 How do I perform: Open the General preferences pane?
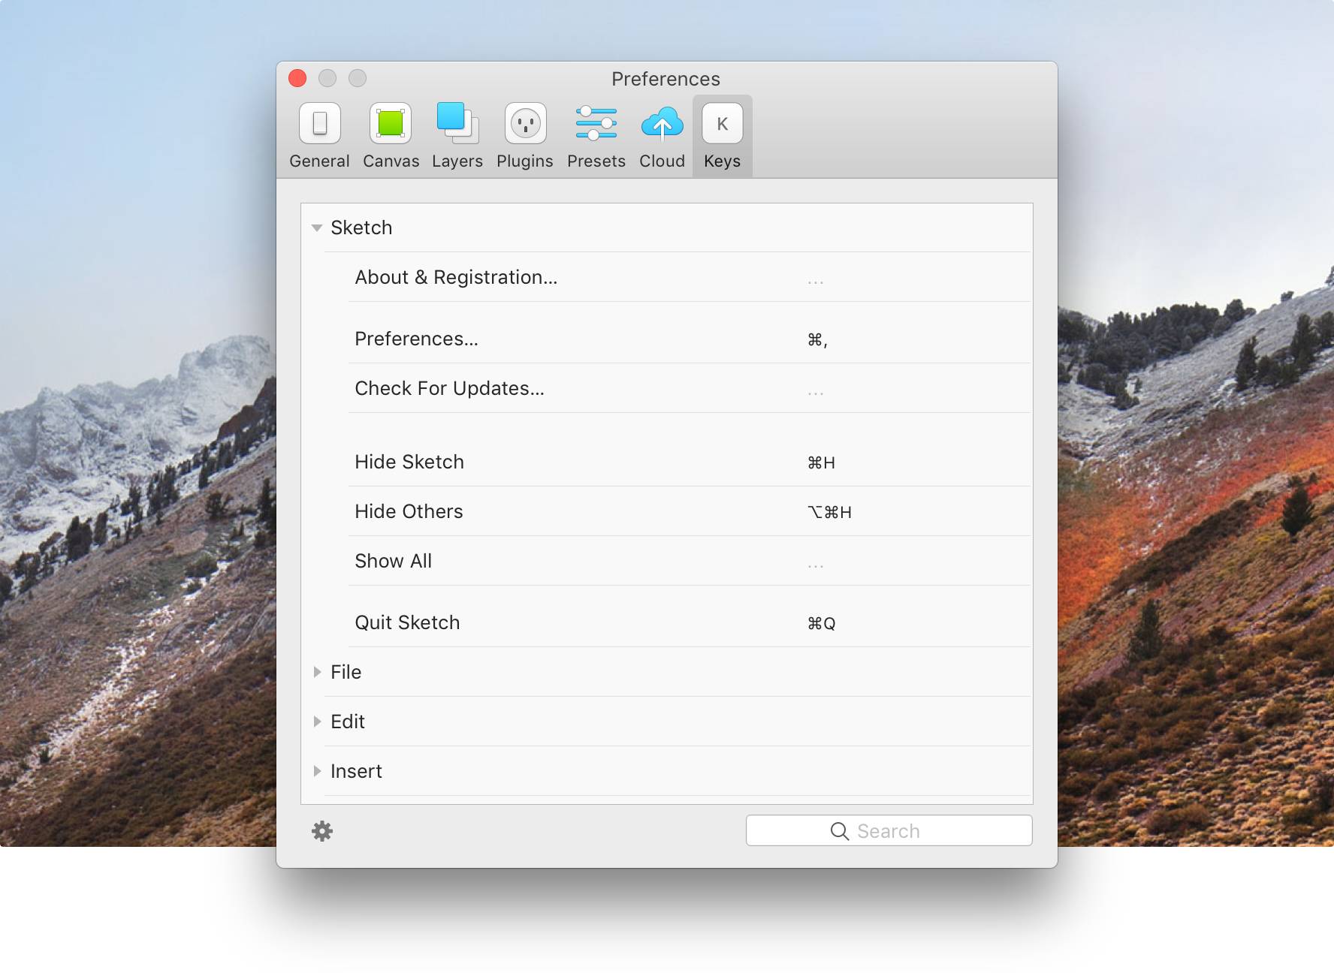point(319,136)
